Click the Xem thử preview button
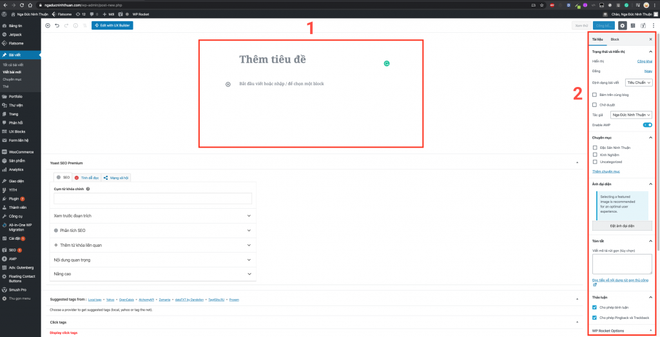The image size is (660, 337). 581,26
